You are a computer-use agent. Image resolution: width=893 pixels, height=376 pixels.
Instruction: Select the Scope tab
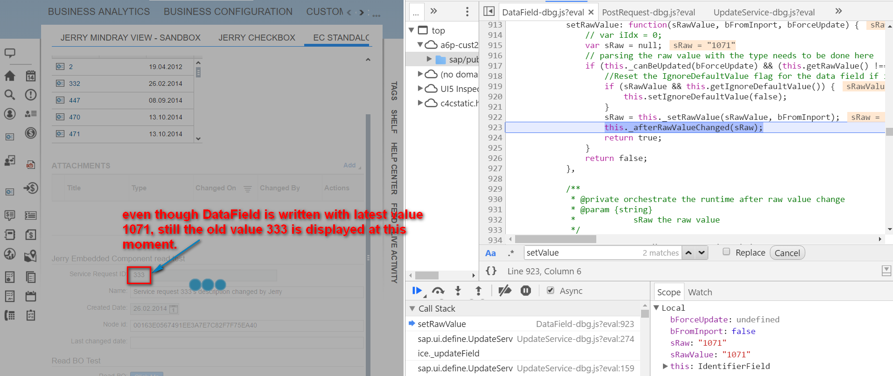pos(669,292)
